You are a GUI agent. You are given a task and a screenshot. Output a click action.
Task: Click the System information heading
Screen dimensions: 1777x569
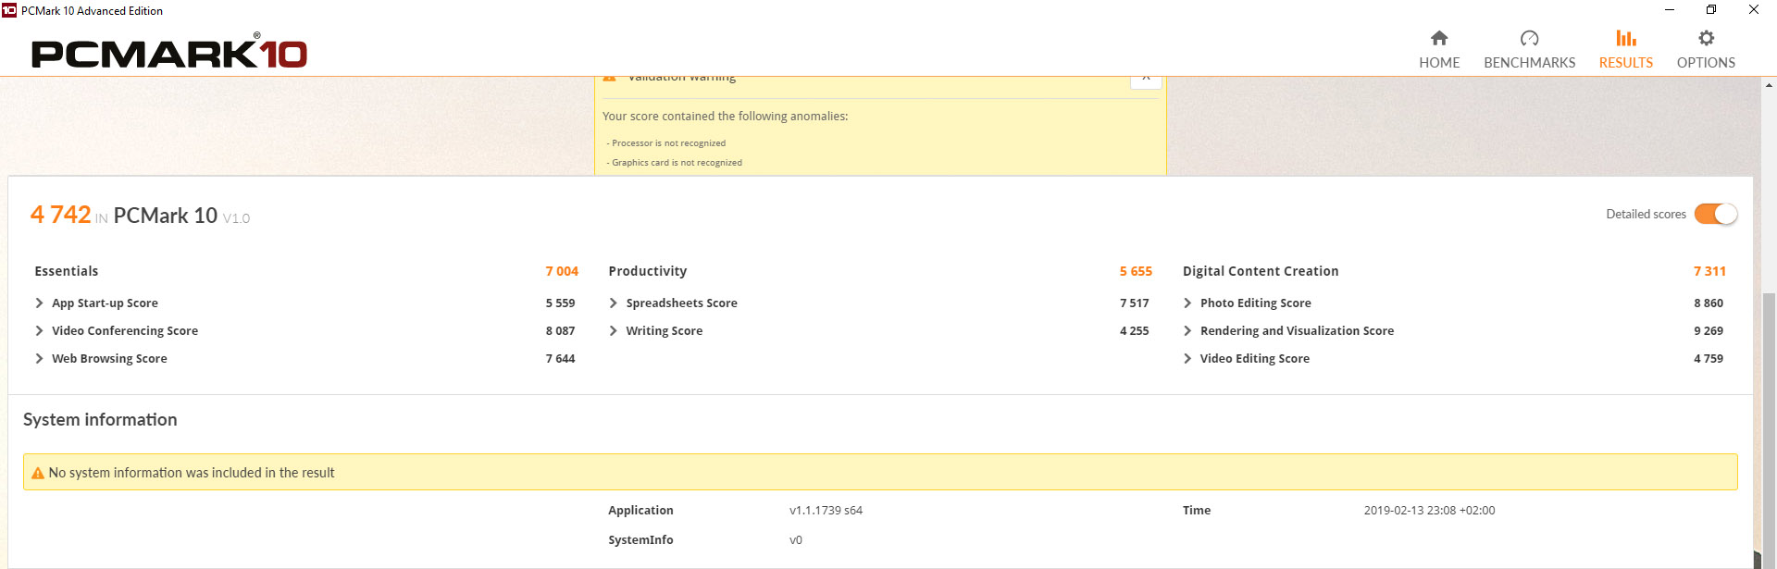[x=100, y=420]
